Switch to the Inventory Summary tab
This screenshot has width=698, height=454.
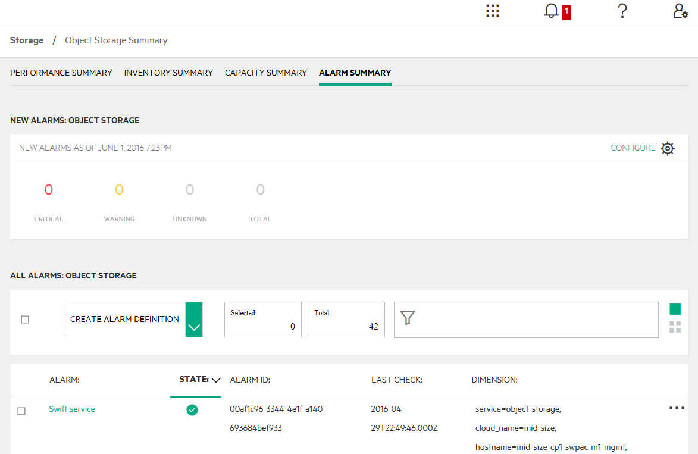coord(168,73)
